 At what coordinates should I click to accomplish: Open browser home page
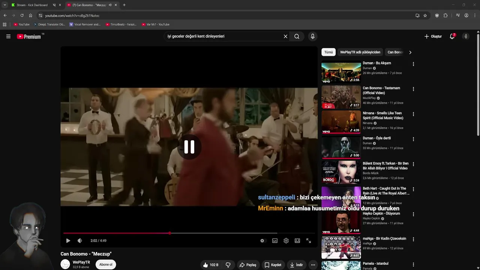(30, 15)
